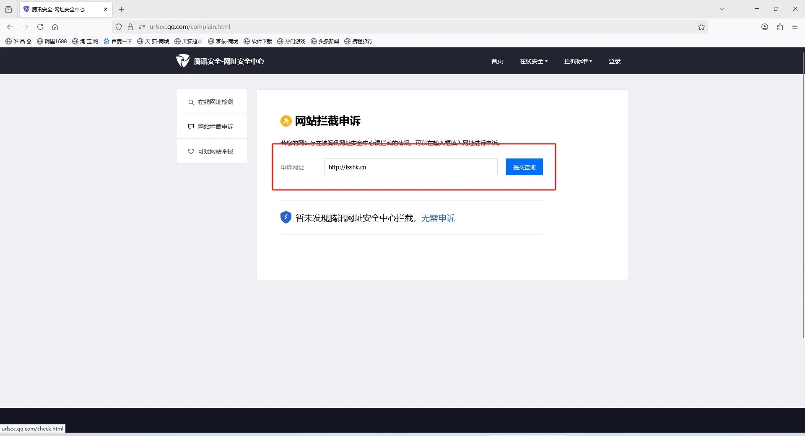This screenshot has height=436, width=805.
Task: Open 在线网址检测 in the sidebar
Action: click(x=212, y=102)
